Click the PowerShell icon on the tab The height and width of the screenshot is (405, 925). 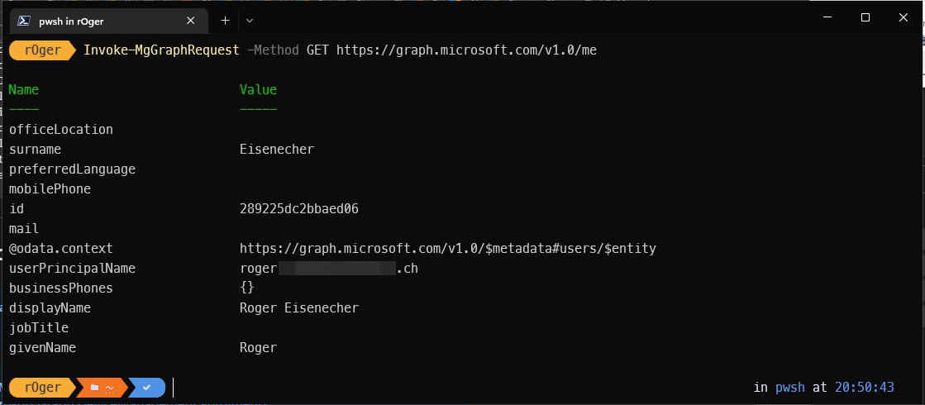coord(24,21)
